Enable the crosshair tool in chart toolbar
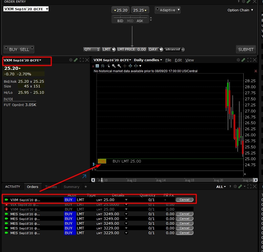The height and width of the screenshot is (252, 263). [x=125, y=66]
